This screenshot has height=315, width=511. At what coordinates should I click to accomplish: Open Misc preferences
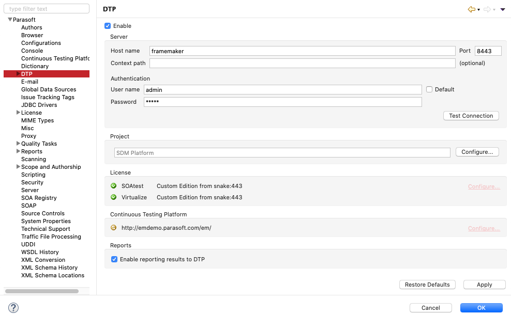point(27,128)
